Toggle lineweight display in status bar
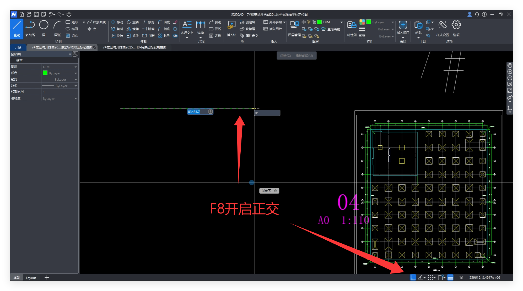Screen dimensions: 523x291 tap(450, 277)
